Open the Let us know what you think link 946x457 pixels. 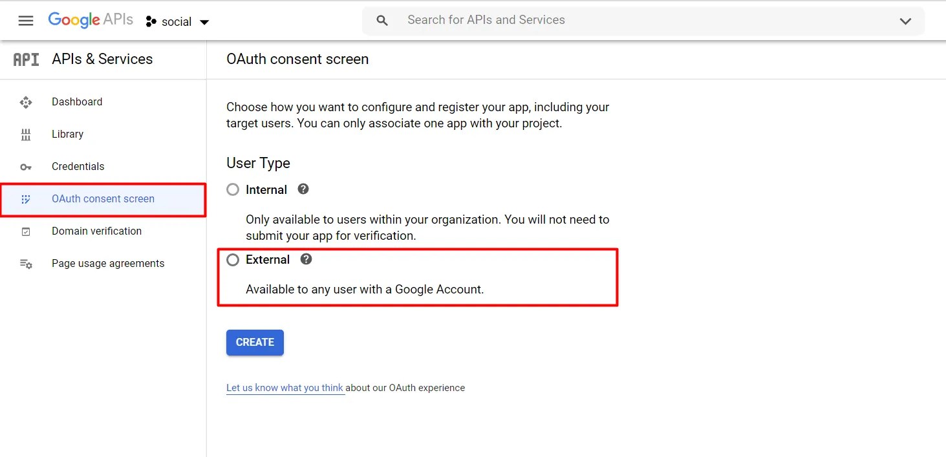click(x=285, y=388)
